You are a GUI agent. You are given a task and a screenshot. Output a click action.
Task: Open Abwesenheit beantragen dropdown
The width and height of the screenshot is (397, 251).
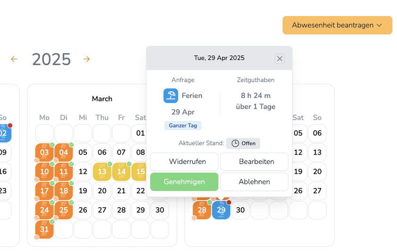337,25
